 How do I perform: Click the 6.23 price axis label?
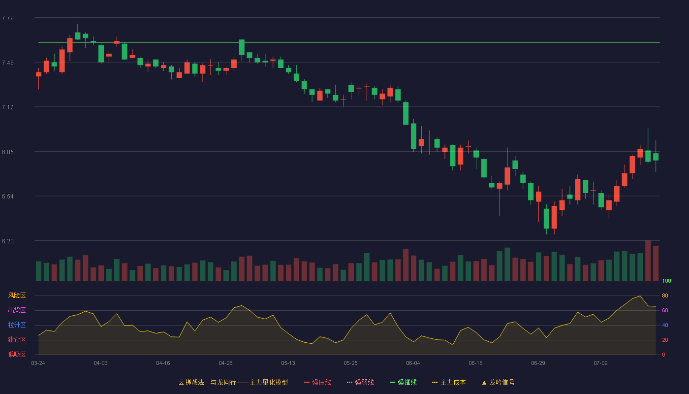(x=8, y=241)
